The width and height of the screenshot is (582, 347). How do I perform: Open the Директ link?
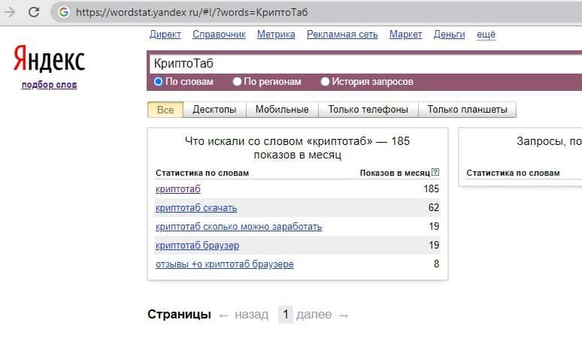[165, 35]
